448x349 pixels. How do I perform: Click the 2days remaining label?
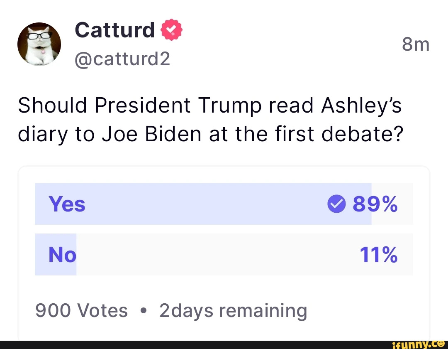point(233,311)
